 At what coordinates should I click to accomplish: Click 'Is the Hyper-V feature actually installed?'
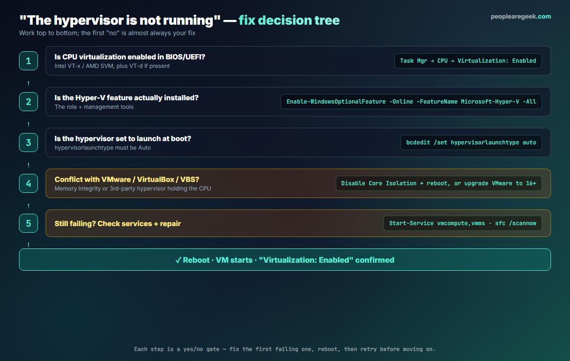(x=126, y=98)
